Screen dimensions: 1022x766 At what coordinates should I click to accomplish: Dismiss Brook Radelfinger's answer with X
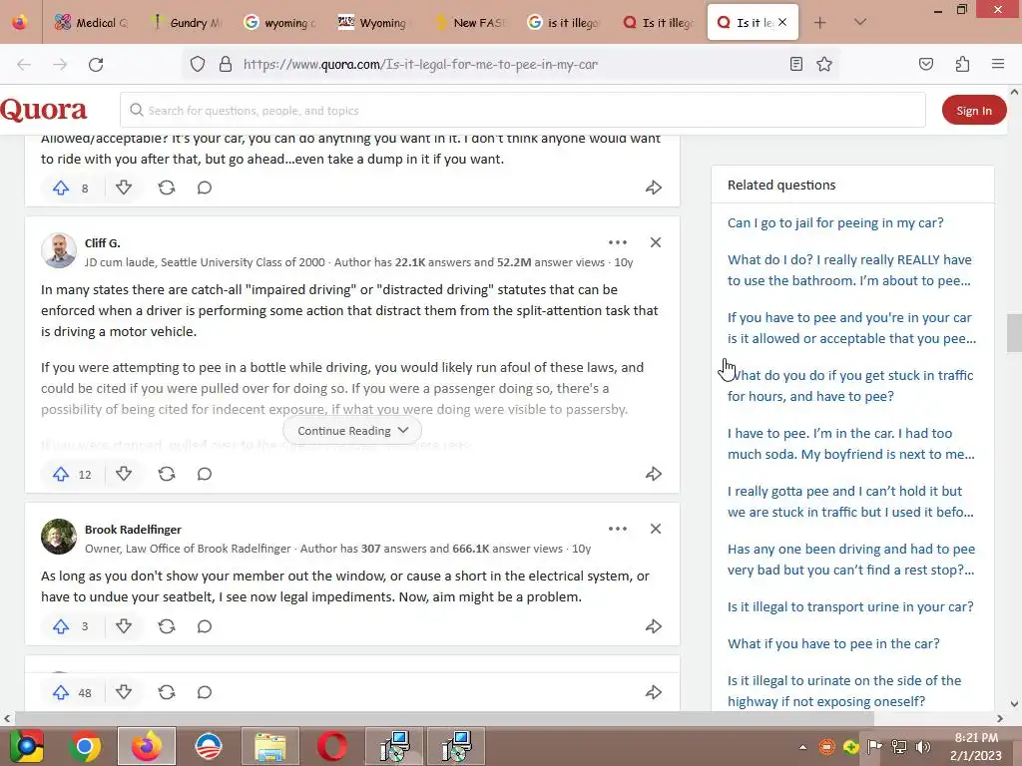pyautogui.click(x=656, y=529)
